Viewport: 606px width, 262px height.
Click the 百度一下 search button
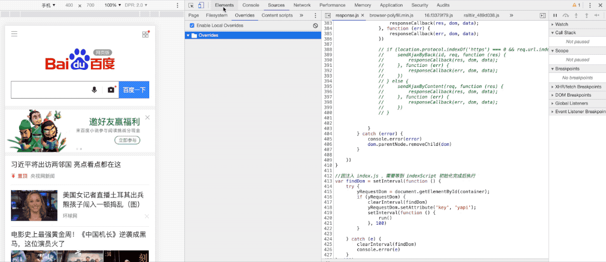pos(134,90)
